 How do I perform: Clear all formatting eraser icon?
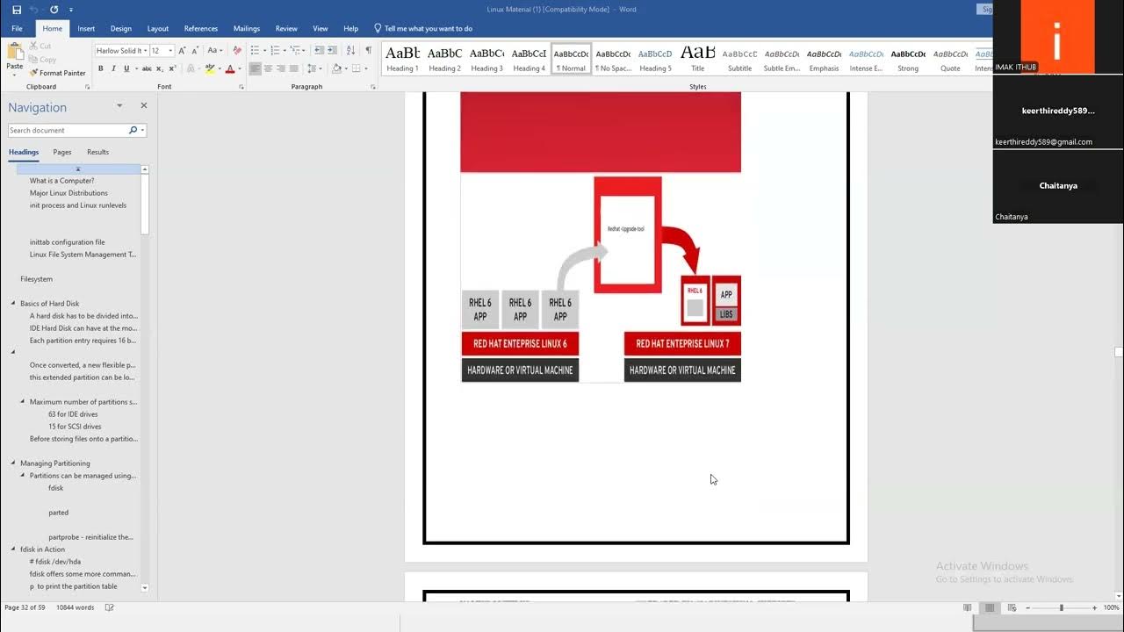pyautogui.click(x=237, y=51)
